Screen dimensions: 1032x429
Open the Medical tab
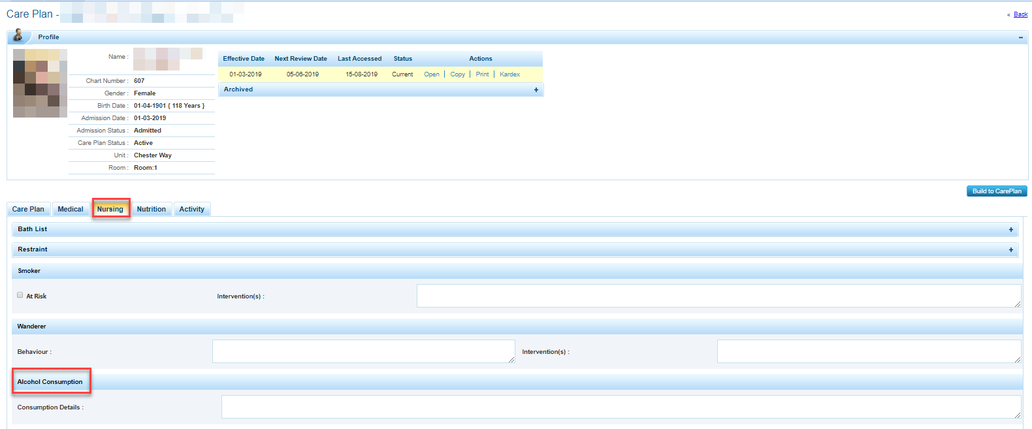tap(71, 210)
